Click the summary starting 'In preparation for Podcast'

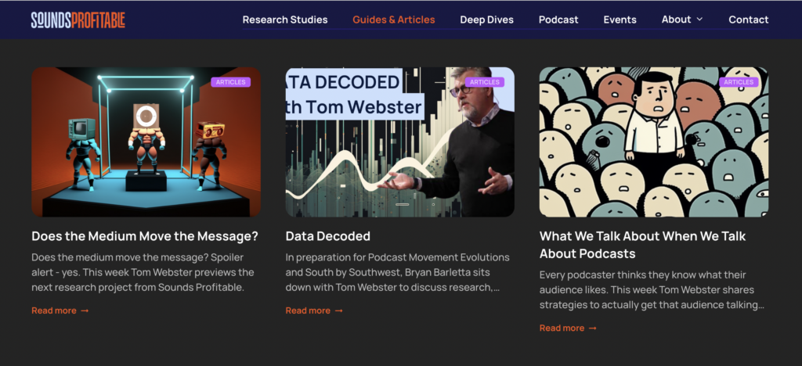(x=397, y=272)
